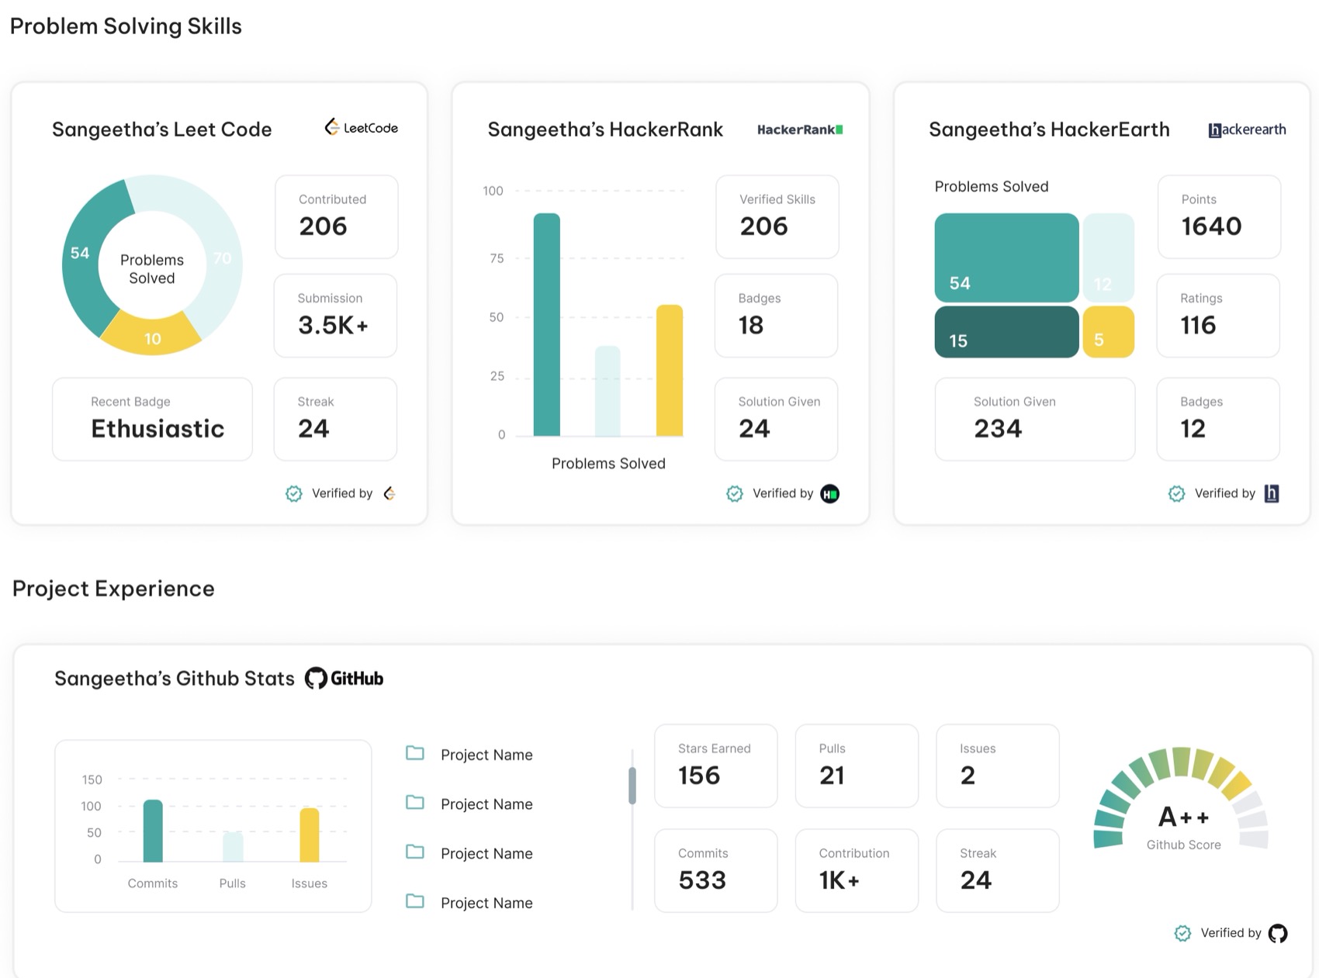Click the teal 54 block in HackerEarth treemap
Image resolution: width=1319 pixels, height=978 pixels.
pos(1006,257)
